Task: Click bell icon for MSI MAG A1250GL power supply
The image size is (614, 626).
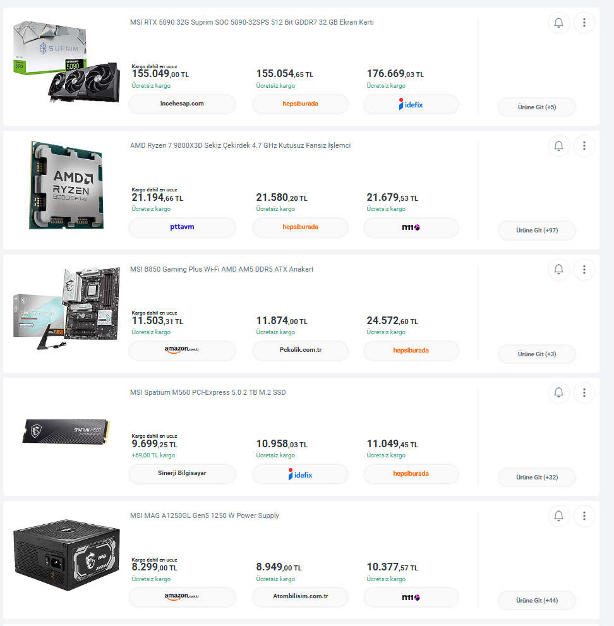Action: pyautogui.click(x=558, y=516)
